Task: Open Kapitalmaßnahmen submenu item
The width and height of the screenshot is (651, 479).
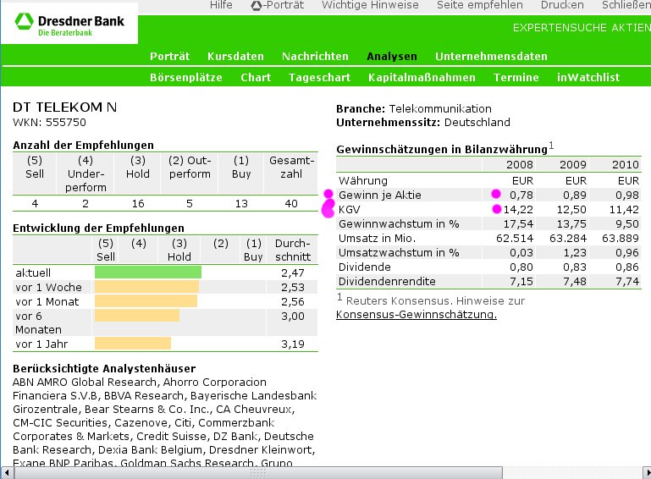Action: click(422, 77)
